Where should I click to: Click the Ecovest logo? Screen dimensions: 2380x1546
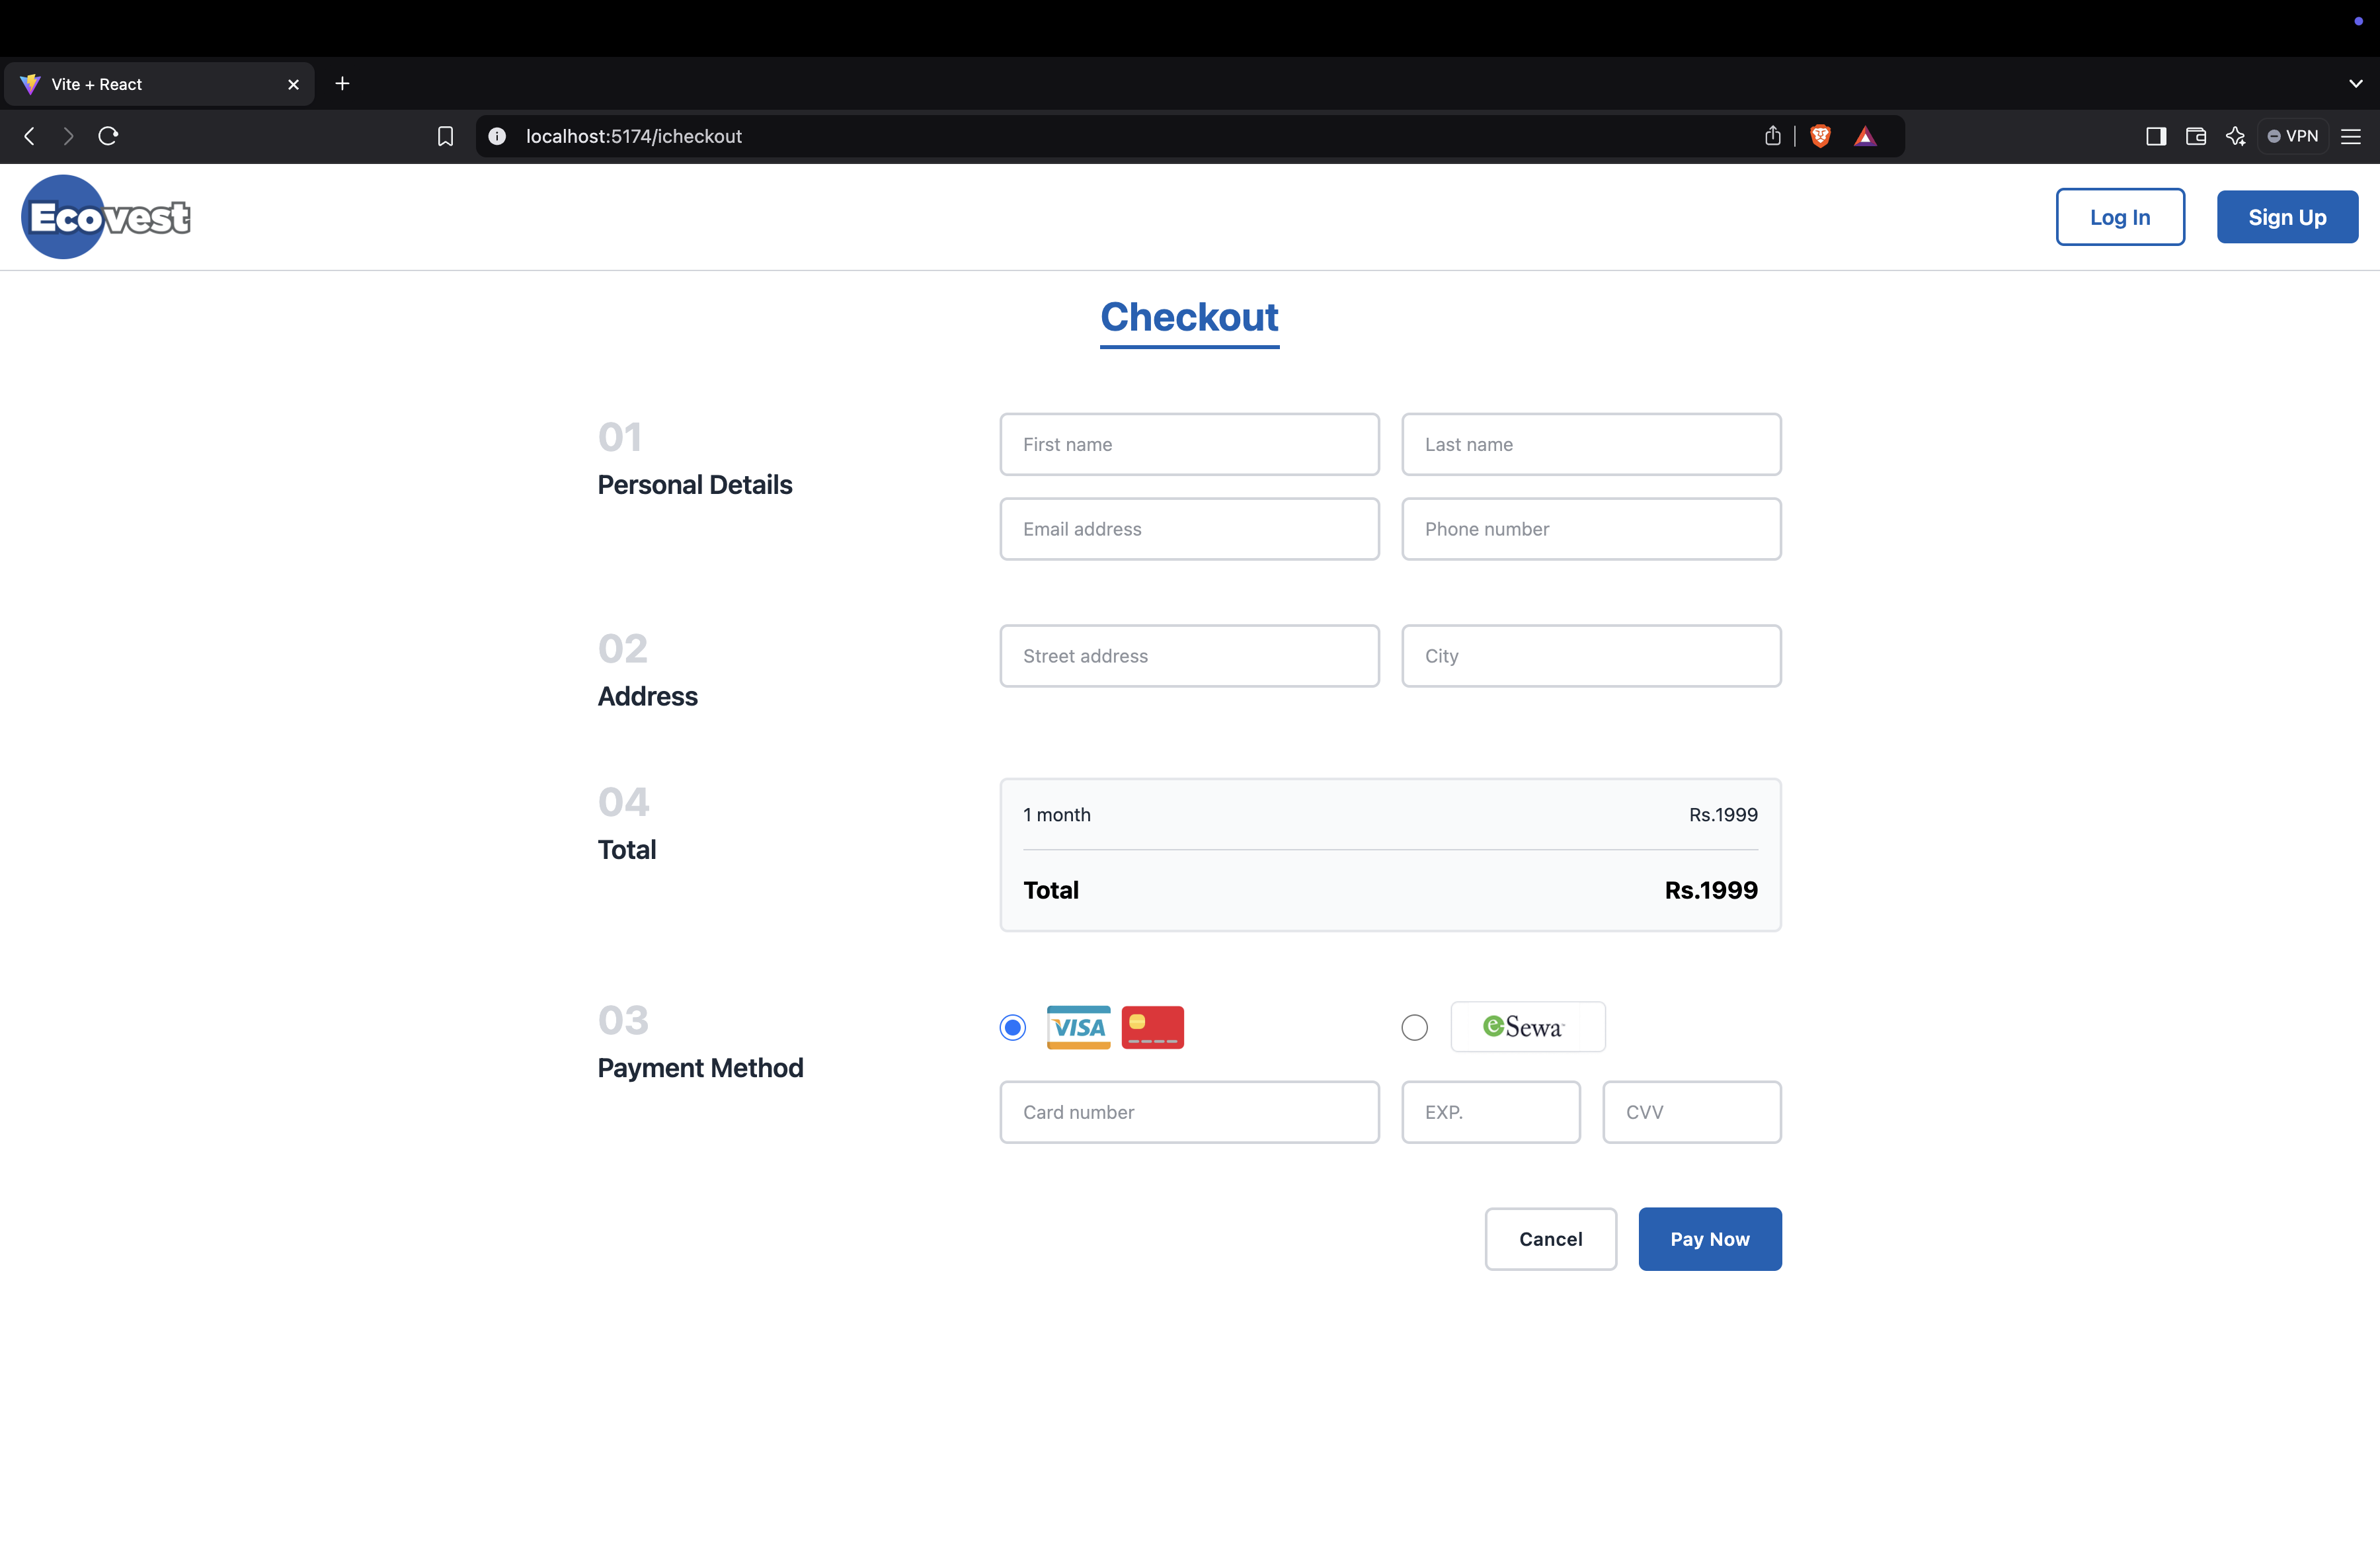(x=106, y=217)
